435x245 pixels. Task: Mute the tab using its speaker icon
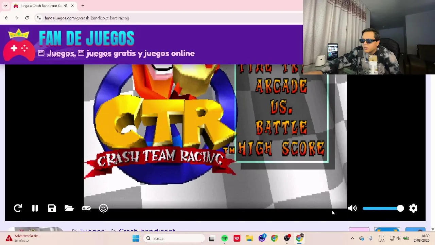coord(66,6)
